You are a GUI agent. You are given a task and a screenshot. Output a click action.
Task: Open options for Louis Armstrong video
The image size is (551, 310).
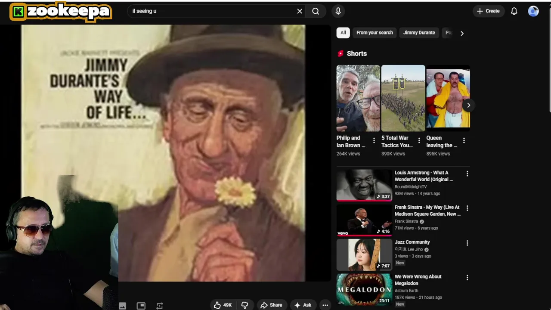pyautogui.click(x=467, y=174)
